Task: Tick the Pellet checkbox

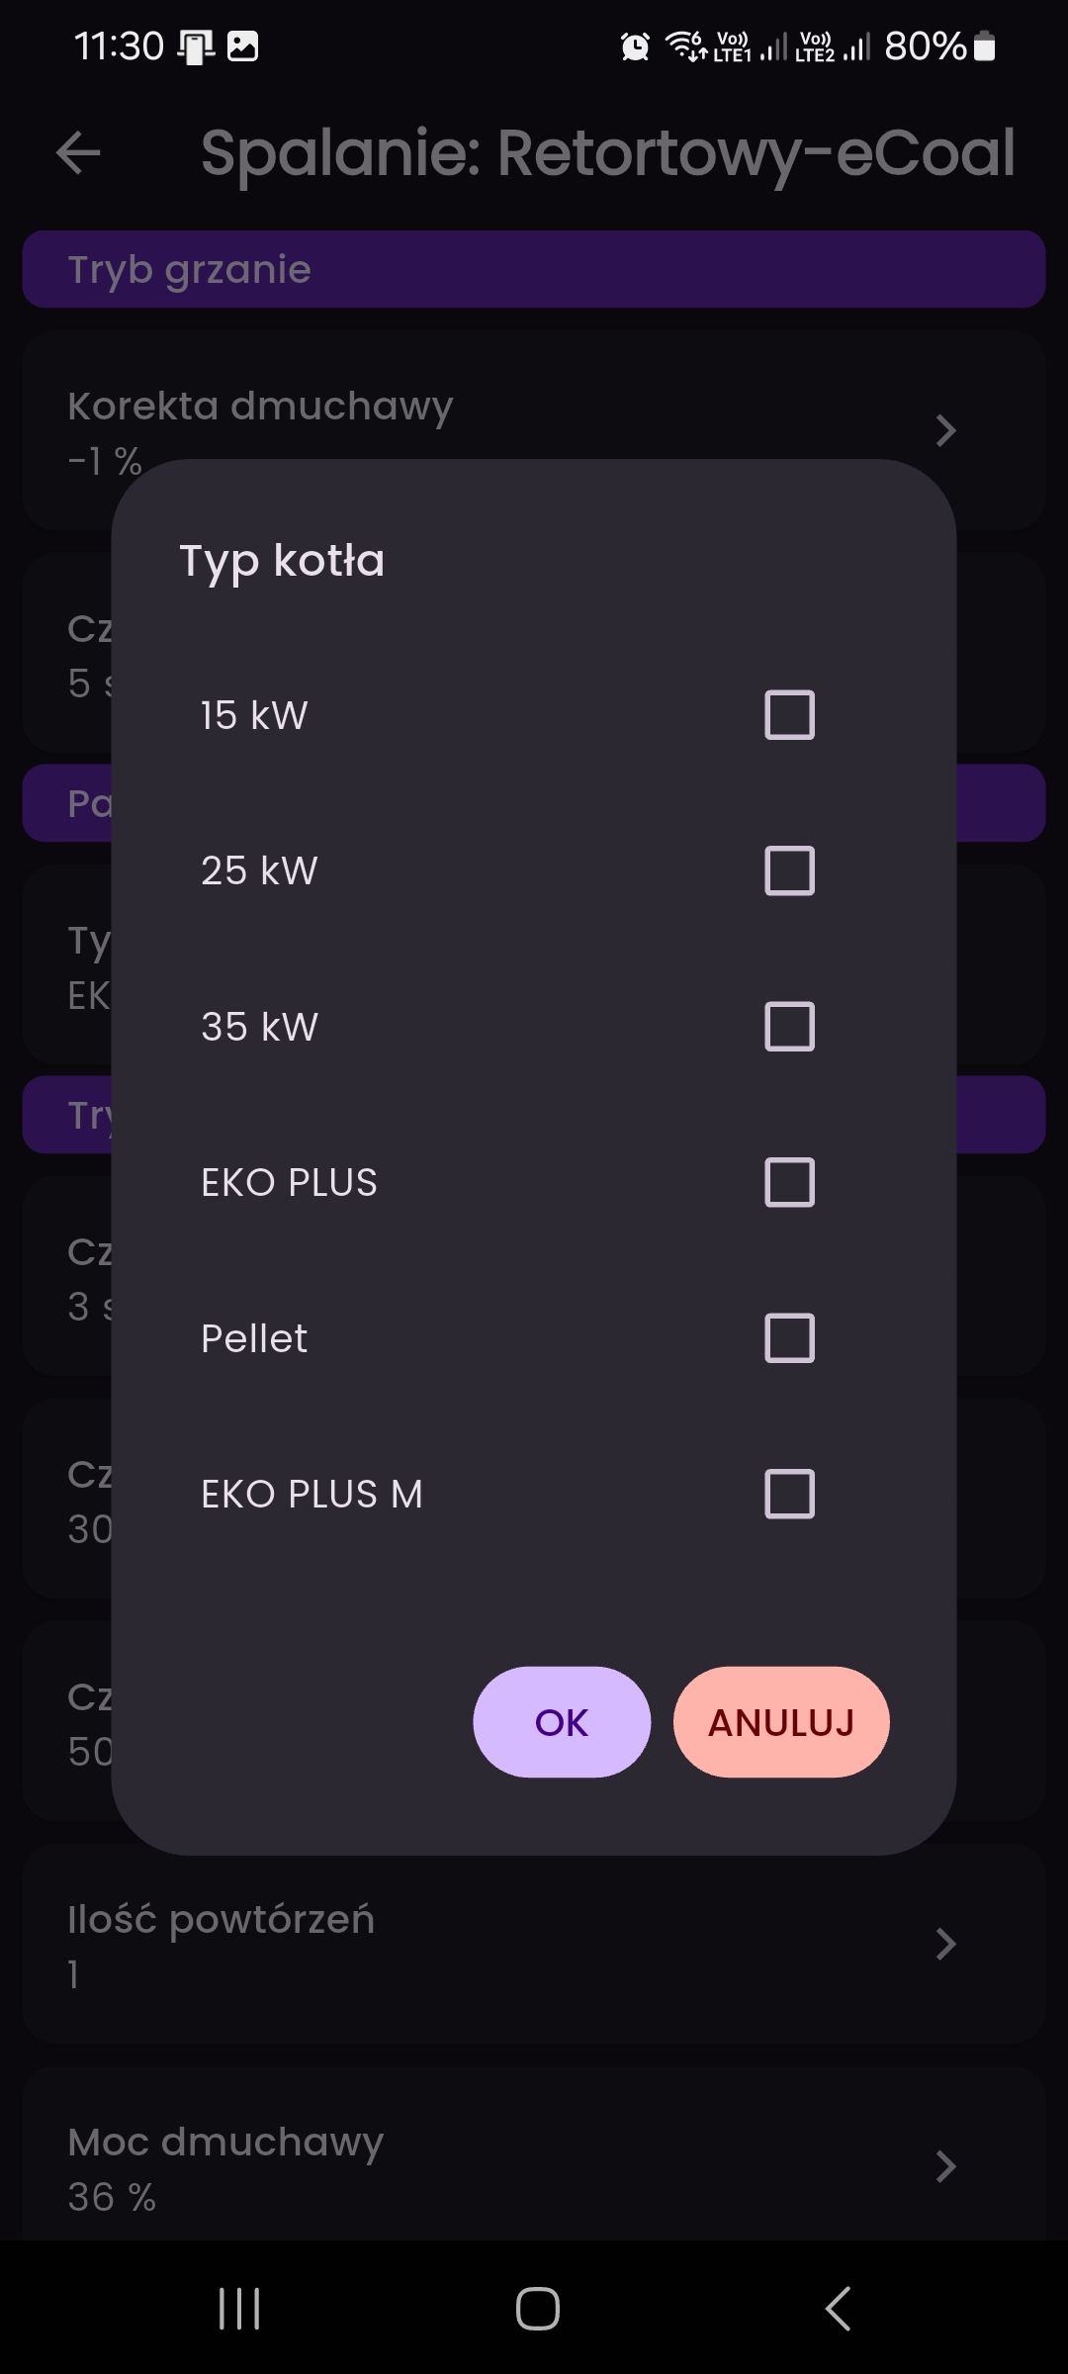Action: [x=790, y=1338]
